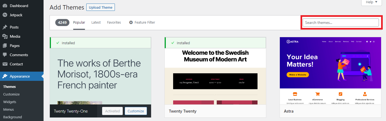Click the Contact envelope icon
Screen dimensions: 386x121
(x=5, y=64)
